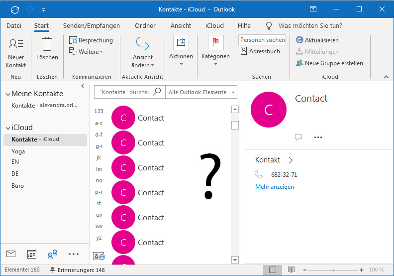
Task: Create a new contact with Neuer Kontakt
Action: (16, 53)
